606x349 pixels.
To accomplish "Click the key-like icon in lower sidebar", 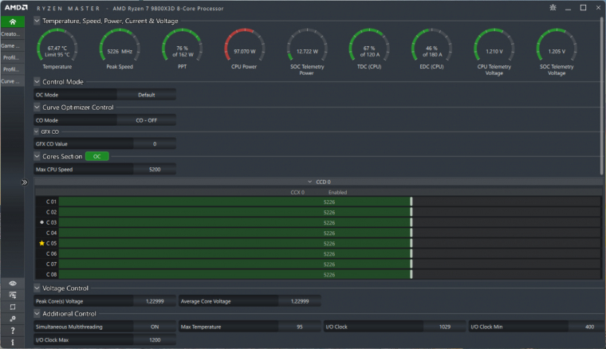I will click(13, 319).
